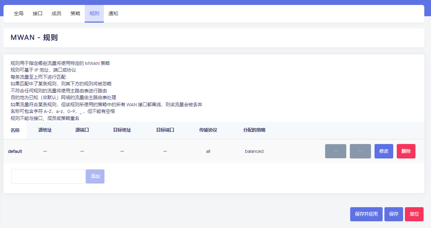The width and height of the screenshot is (431, 228).
Task: Move the default rule down
Action: (x=360, y=151)
